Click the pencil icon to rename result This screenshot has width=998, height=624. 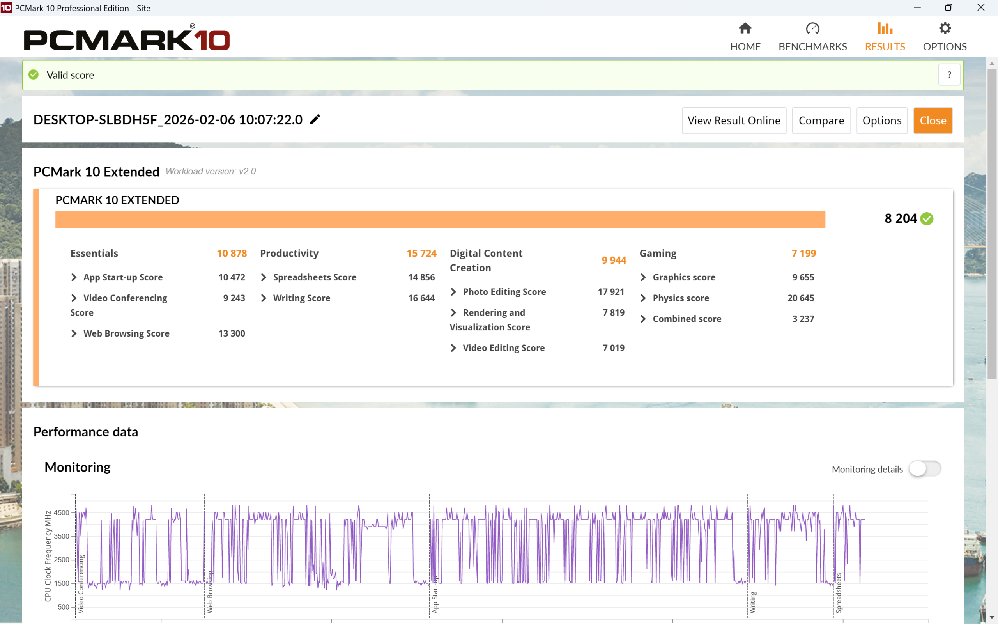(x=315, y=120)
